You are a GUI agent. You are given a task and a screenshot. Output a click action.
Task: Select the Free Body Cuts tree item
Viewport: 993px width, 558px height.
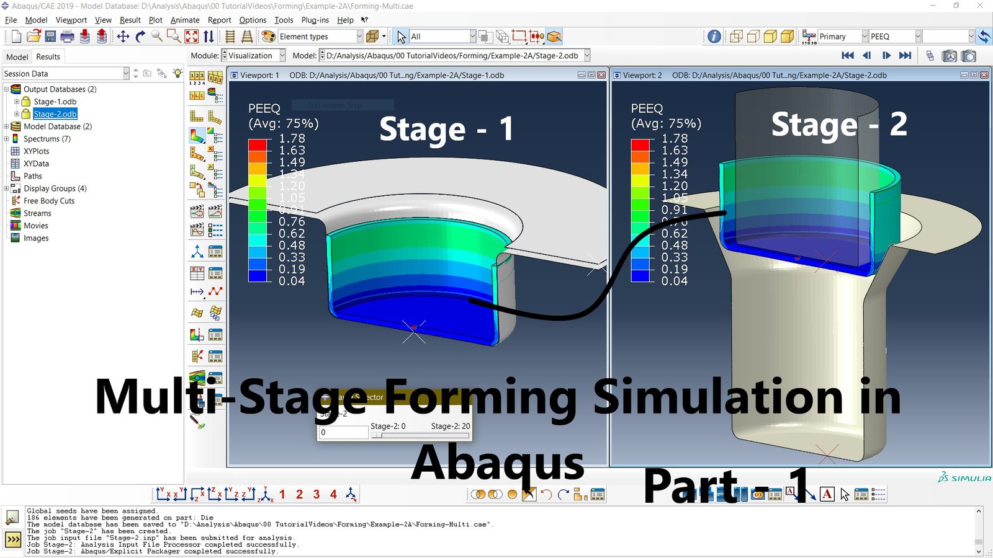pos(49,201)
